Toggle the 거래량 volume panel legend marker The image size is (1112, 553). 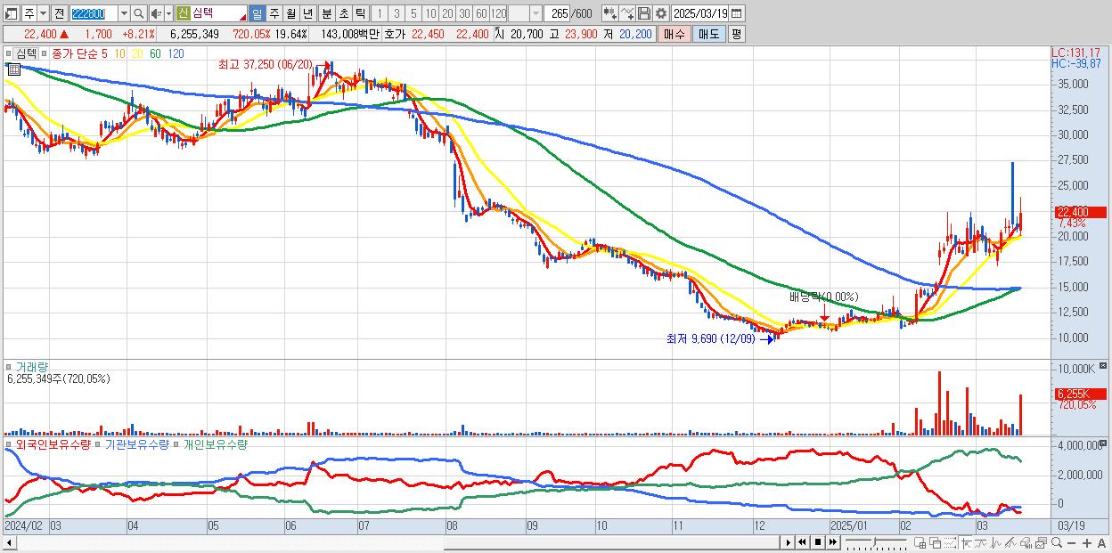[x=10, y=366]
